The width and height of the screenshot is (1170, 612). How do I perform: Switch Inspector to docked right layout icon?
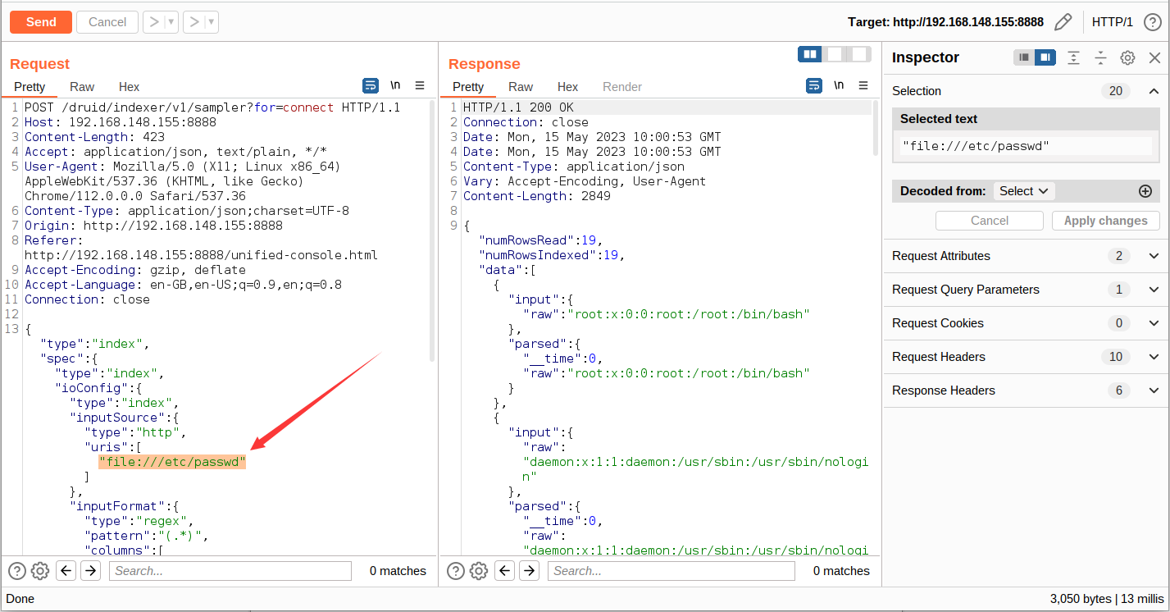click(x=1045, y=57)
